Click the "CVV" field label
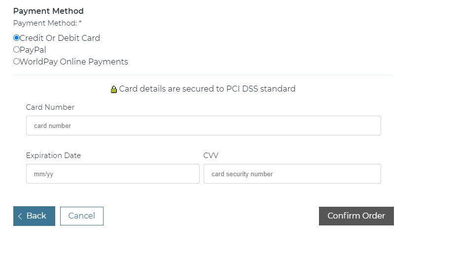The height and width of the screenshot is (253, 459). (211, 156)
